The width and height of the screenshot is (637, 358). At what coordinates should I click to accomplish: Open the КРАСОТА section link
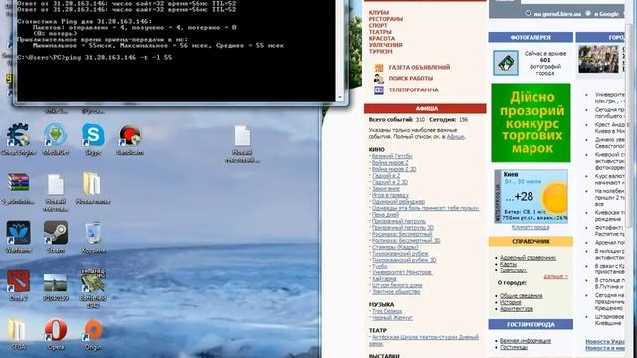[x=382, y=38]
